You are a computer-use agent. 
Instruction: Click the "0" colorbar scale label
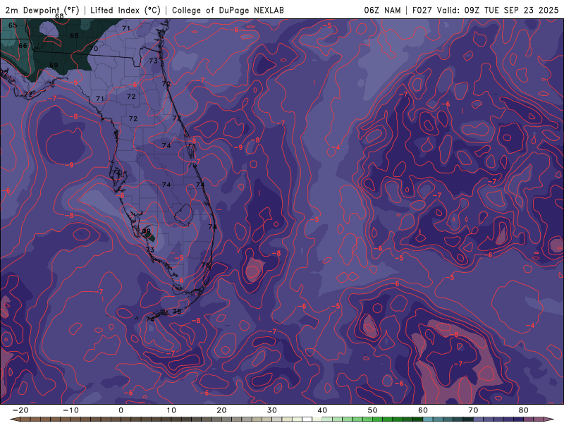coord(121,410)
